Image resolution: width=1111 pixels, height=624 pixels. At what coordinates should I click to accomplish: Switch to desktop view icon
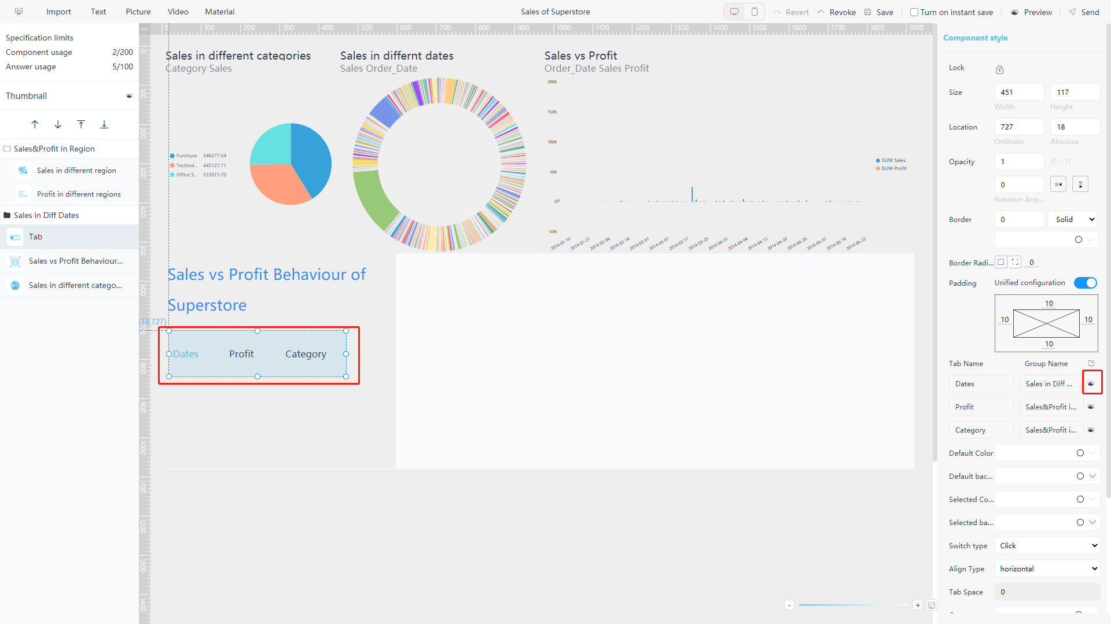coord(734,12)
